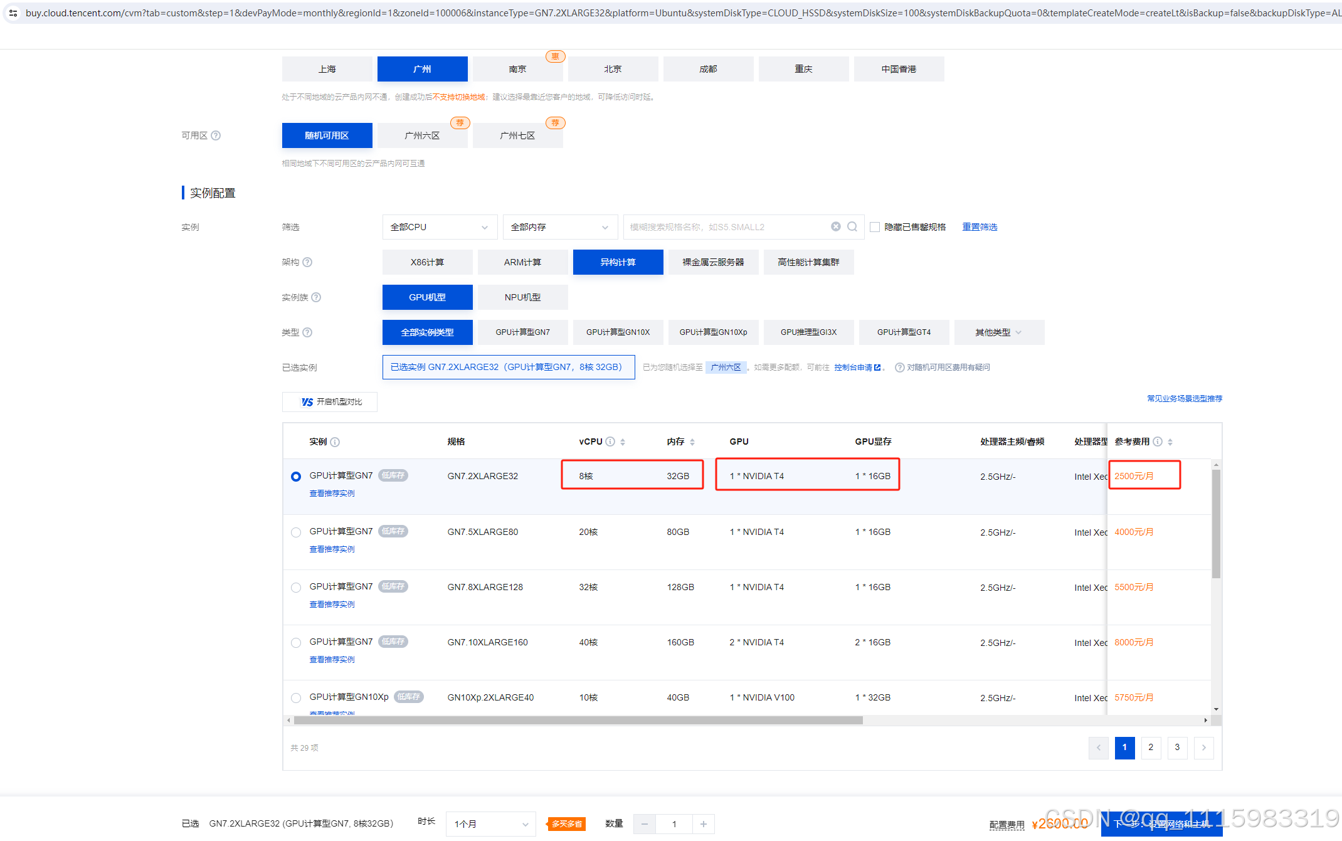The height and width of the screenshot is (841, 1342).
Task: Click help icon beside 架构 label
Action: tap(307, 262)
